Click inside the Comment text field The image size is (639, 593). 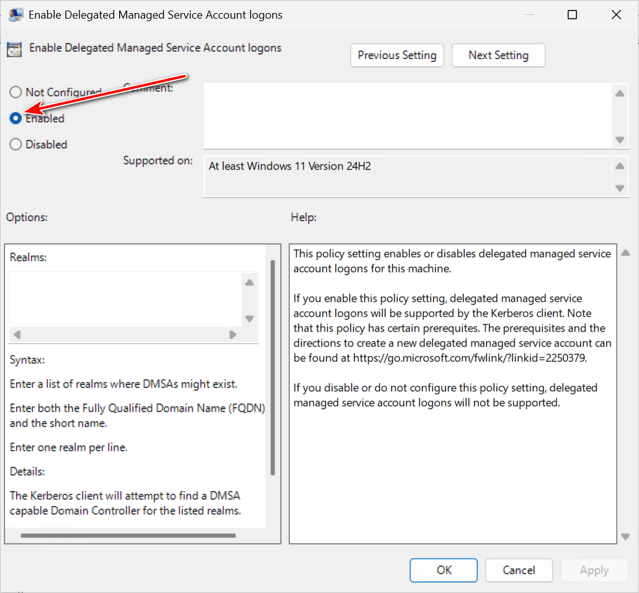pyautogui.click(x=407, y=116)
